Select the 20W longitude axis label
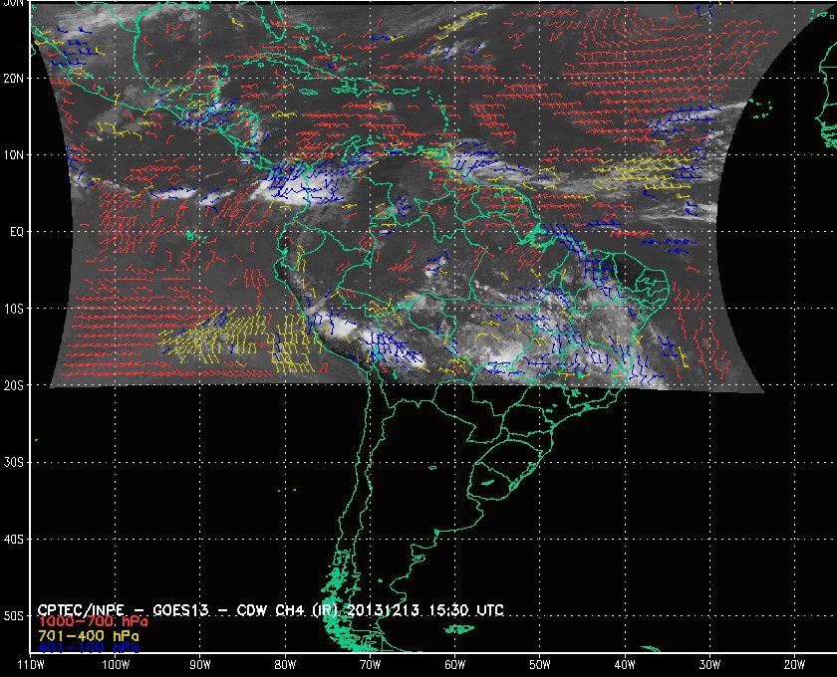Viewport: 837px width, 677px height. [794, 665]
